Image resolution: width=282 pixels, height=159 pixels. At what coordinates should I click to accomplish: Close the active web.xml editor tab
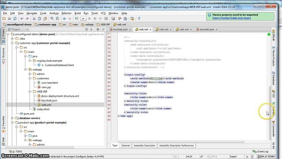pyautogui.click(x=150, y=30)
